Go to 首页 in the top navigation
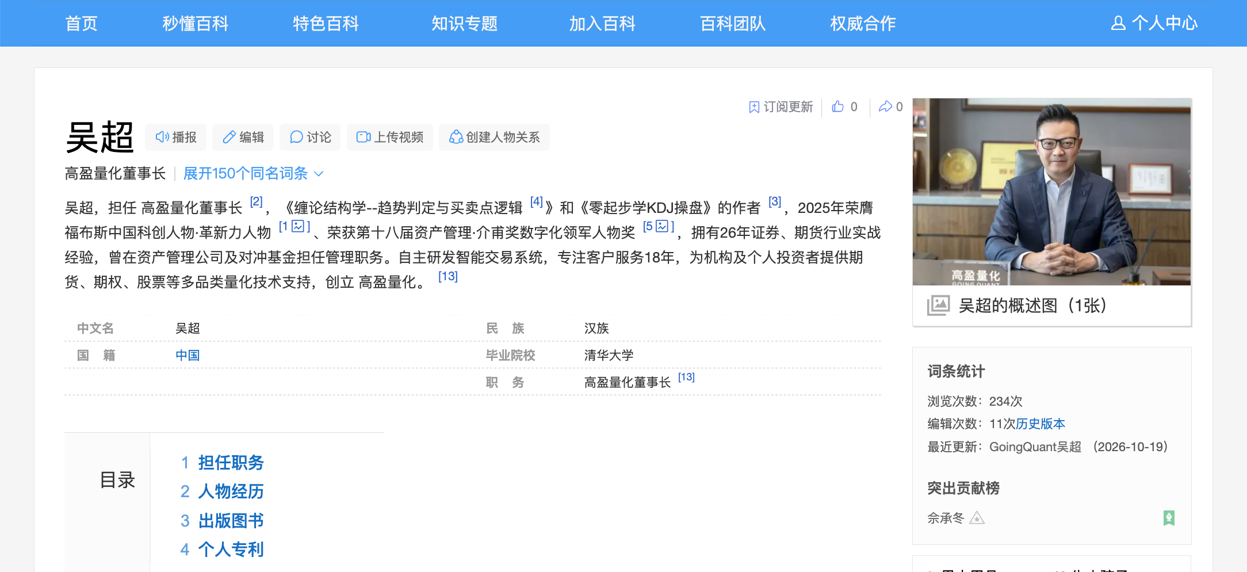This screenshot has height=572, width=1247. point(81,23)
